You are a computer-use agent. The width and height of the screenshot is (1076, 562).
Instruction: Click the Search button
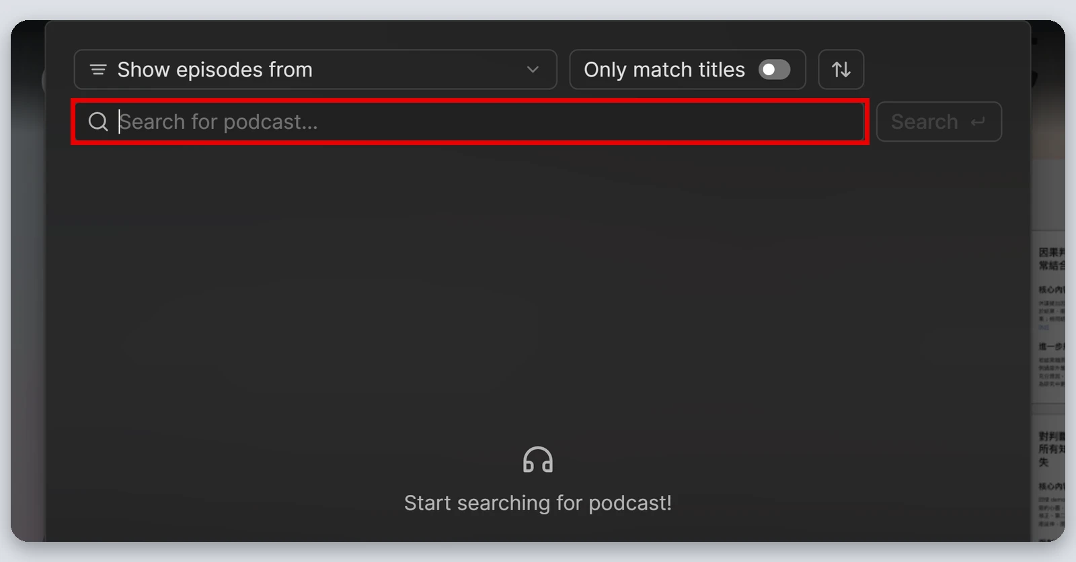939,122
